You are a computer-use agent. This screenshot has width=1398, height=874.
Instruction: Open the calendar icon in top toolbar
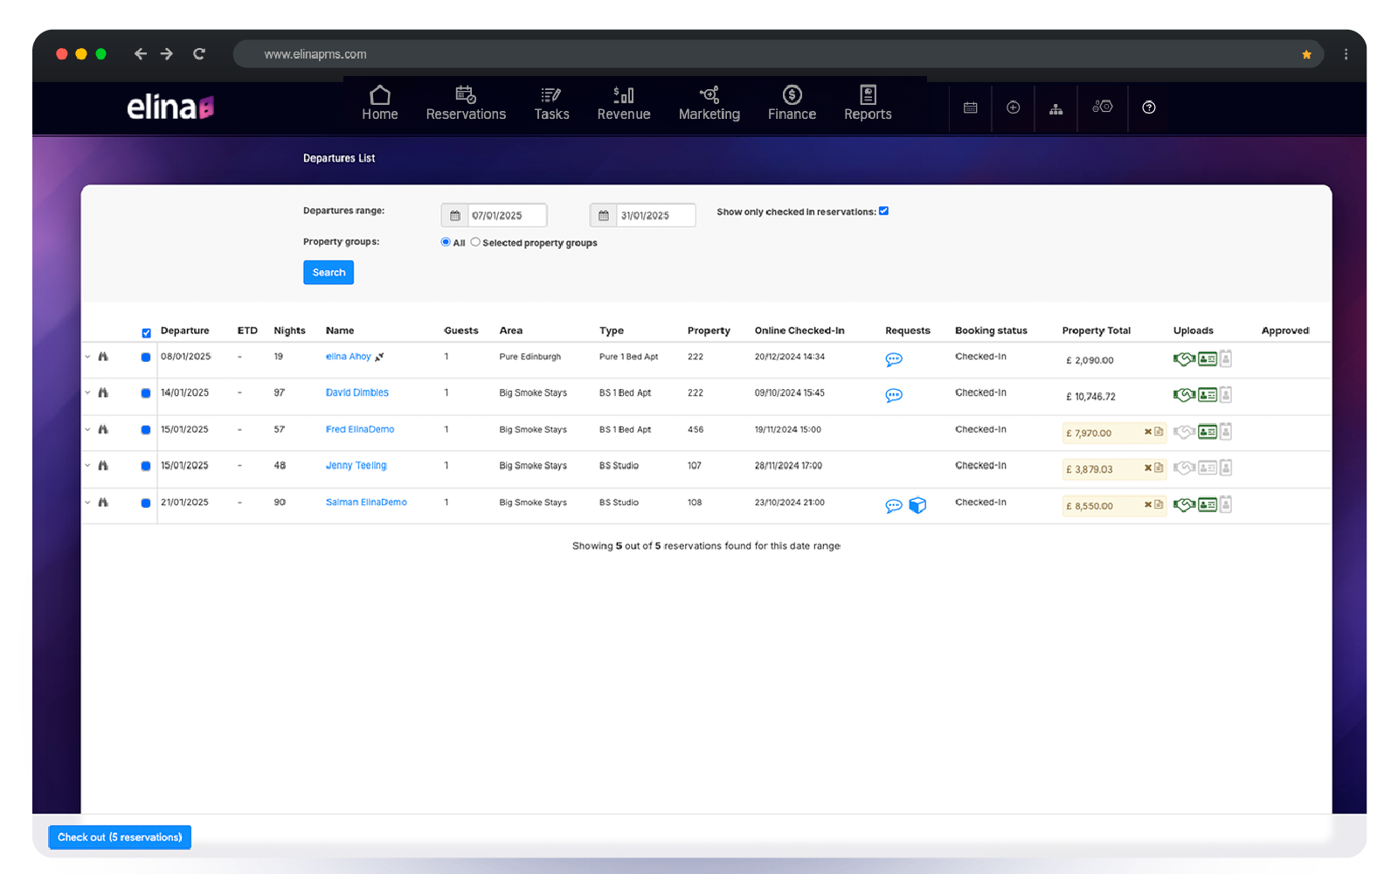click(970, 108)
